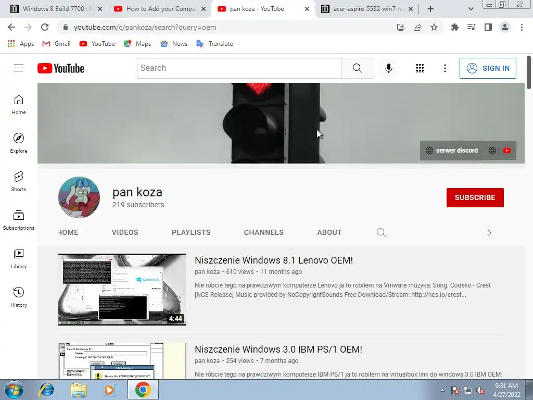Show more channel tabs with right chevron

(x=489, y=233)
